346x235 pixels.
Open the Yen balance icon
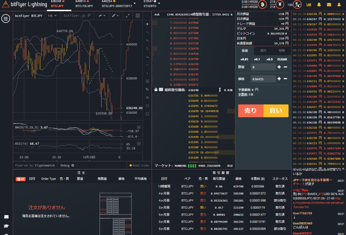point(280,4)
